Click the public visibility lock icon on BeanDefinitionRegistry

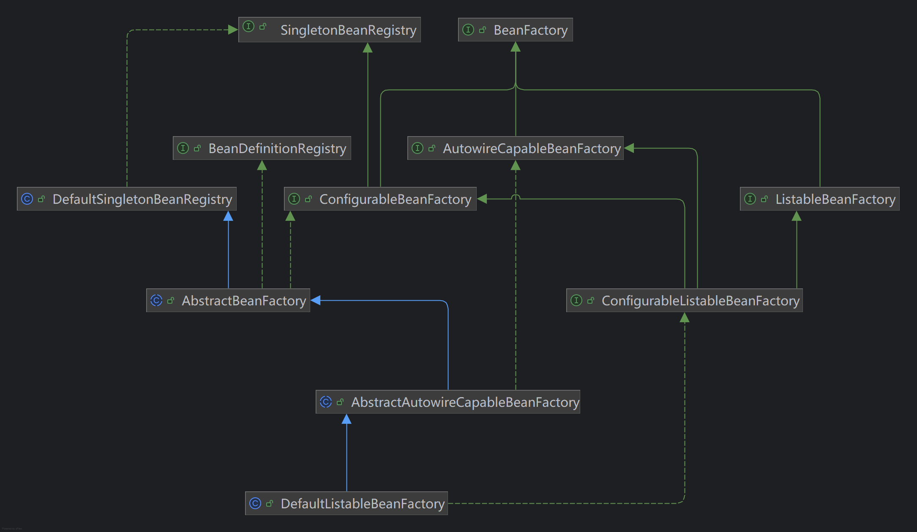(197, 148)
